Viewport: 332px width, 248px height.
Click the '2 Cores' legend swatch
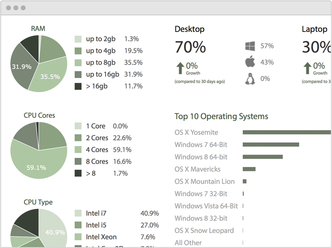(78, 138)
